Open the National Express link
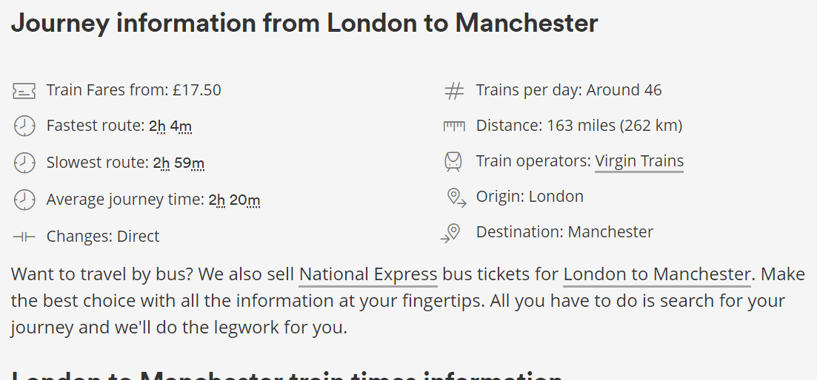 point(368,274)
